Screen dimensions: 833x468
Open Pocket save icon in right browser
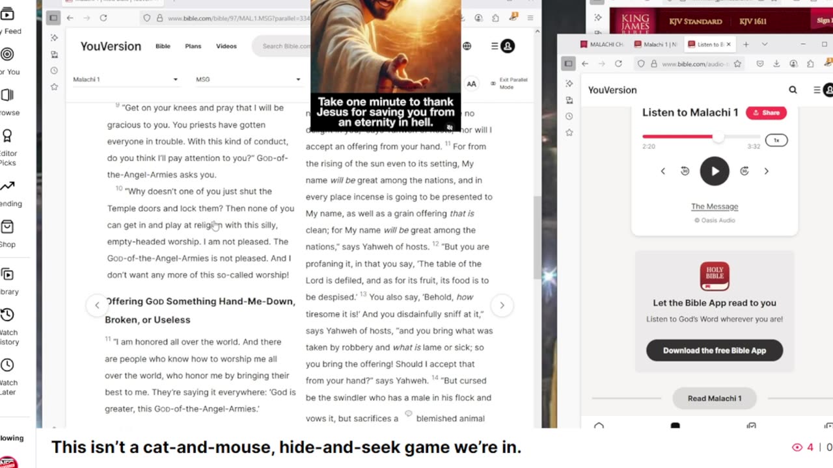click(760, 64)
